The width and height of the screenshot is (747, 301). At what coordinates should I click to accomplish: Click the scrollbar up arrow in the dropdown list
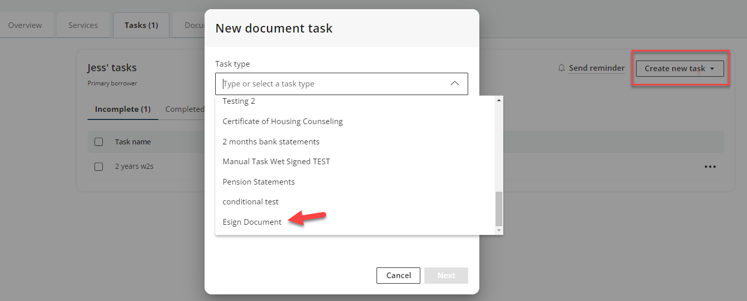click(x=499, y=100)
